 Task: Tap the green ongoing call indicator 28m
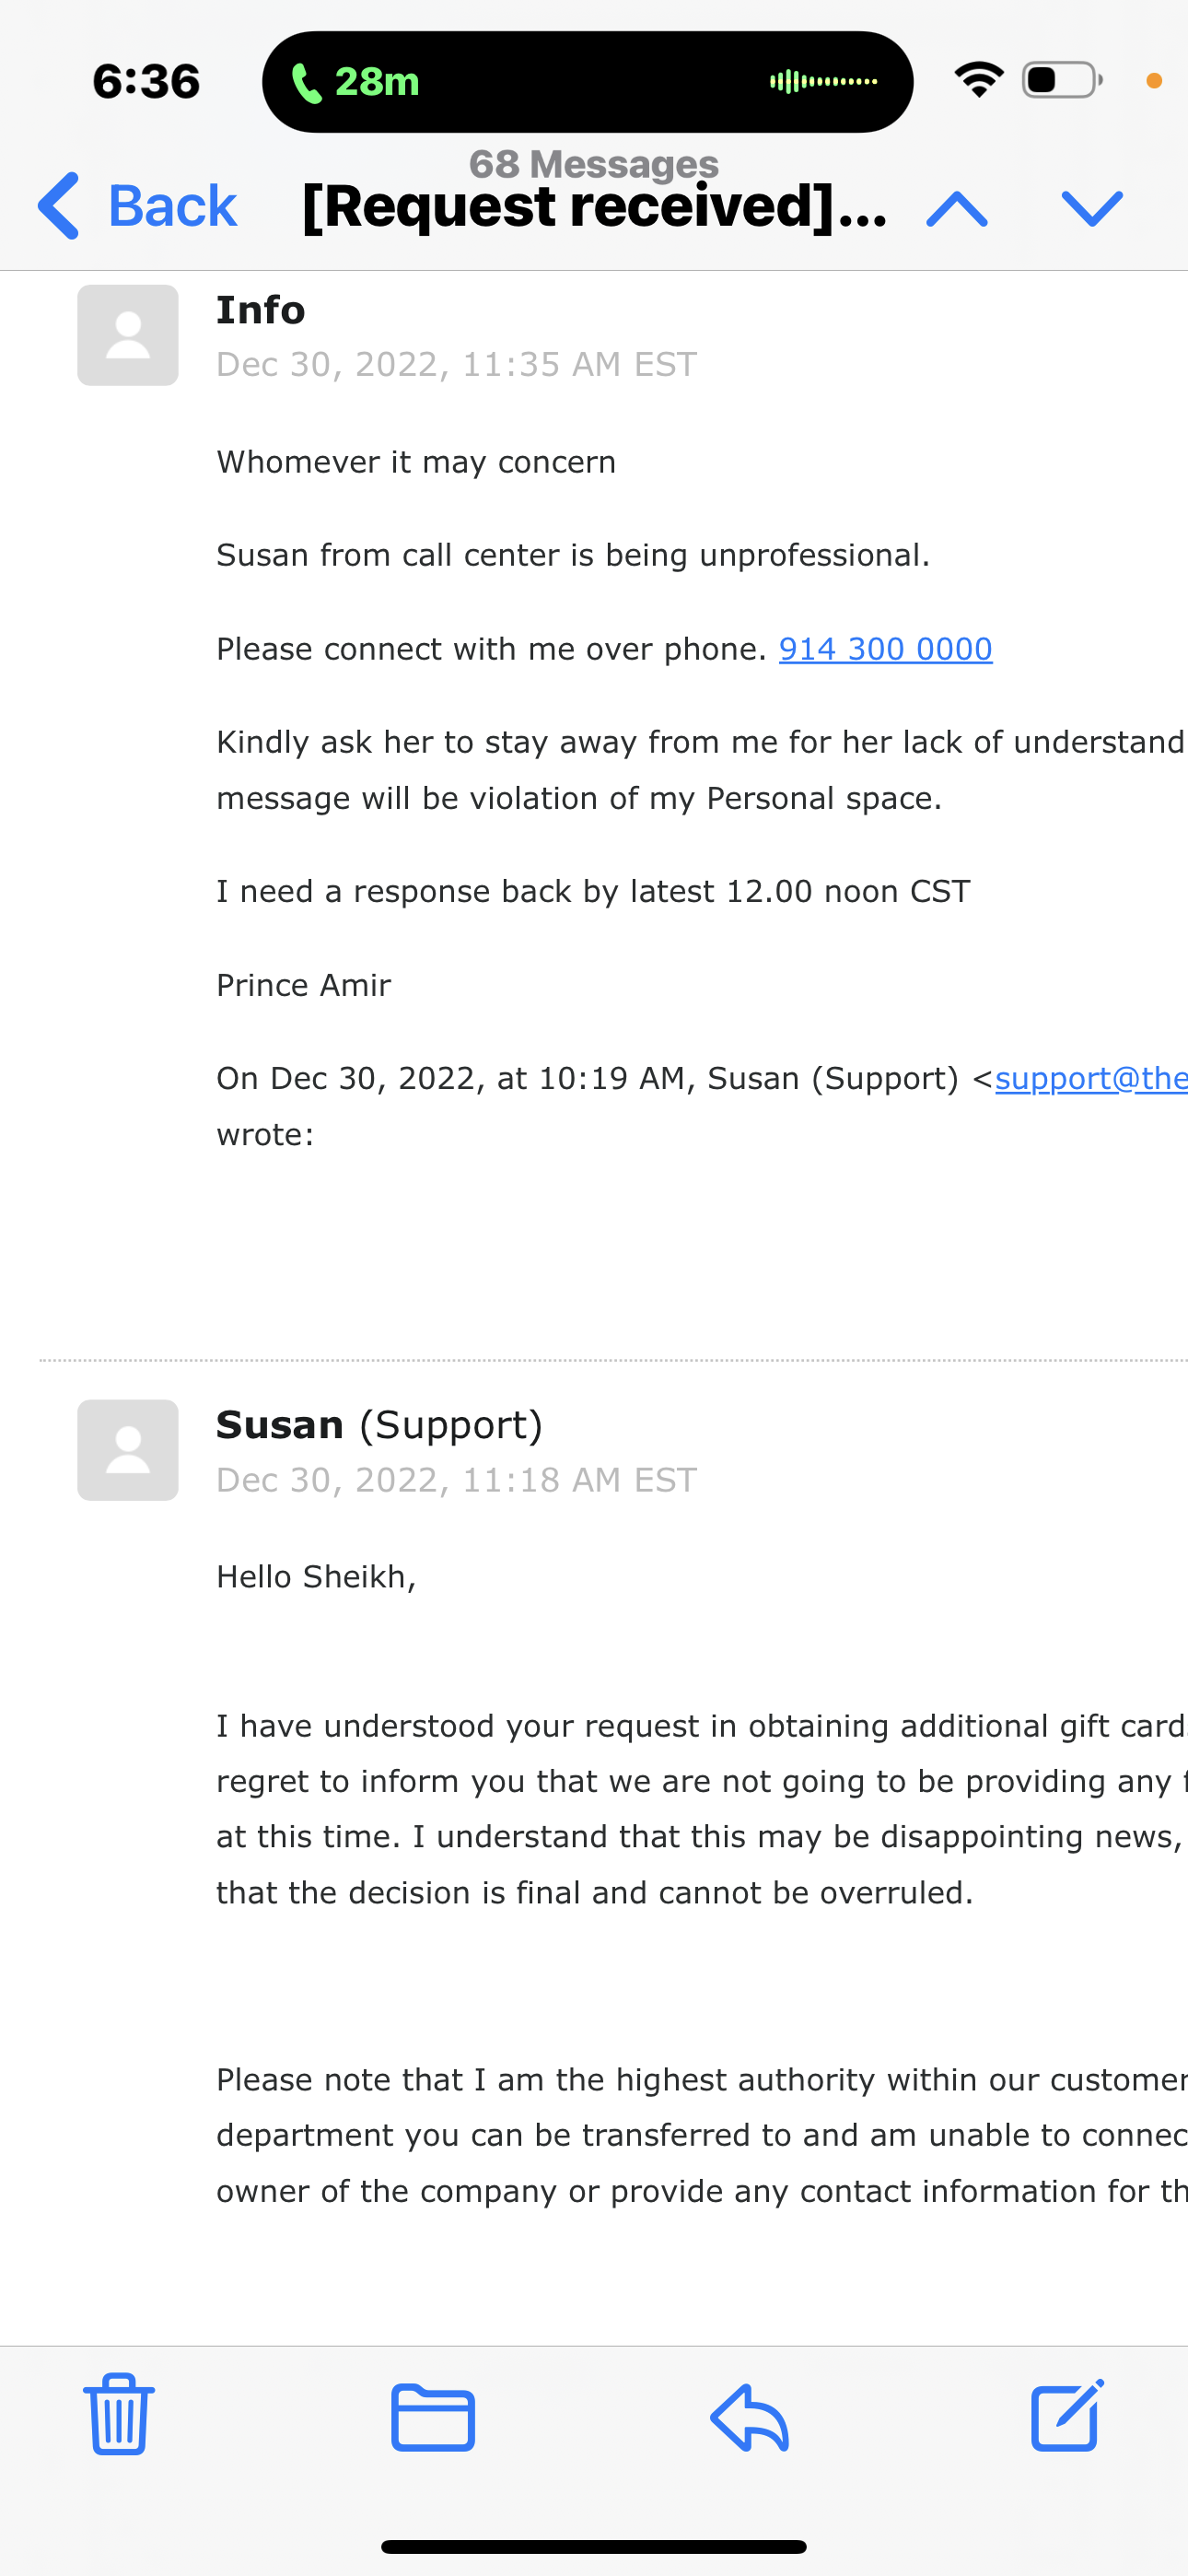[x=355, y=82]
